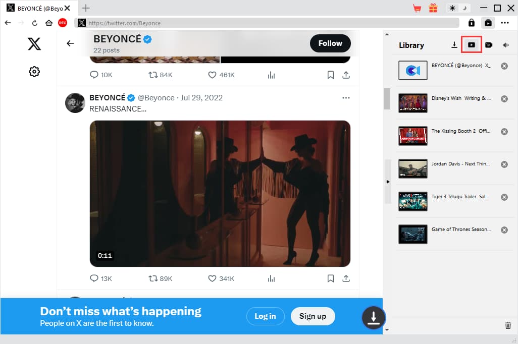Open Disney's Wish video thumbnail
Image resolution: width=518 pixels, height=344 pixels.
[412, 103]
